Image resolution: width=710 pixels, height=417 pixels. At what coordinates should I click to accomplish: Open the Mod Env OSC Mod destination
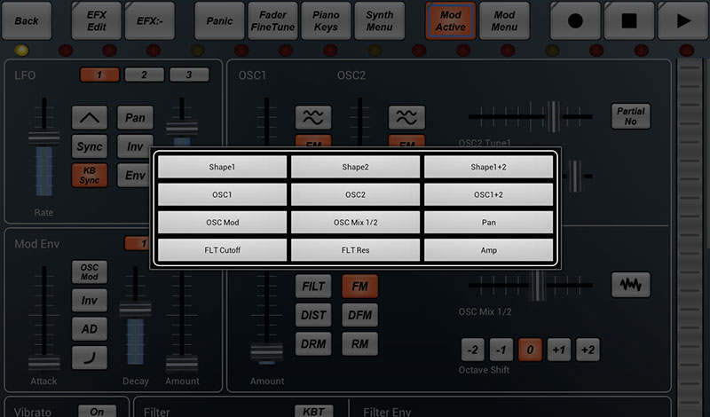click(x=90, y=272)
